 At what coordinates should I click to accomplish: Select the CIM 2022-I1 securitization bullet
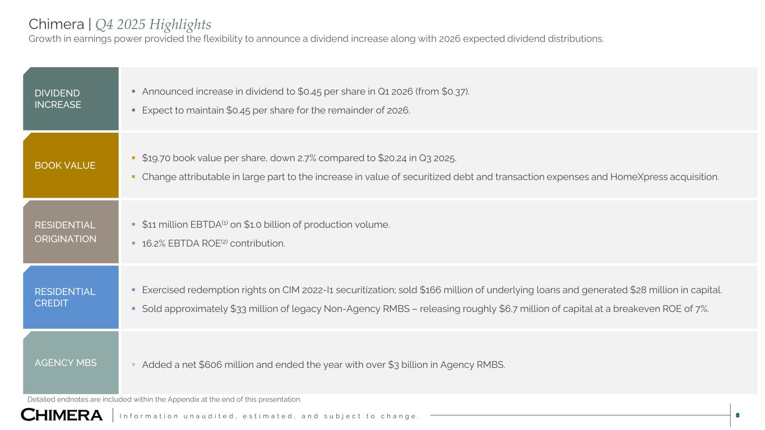[x=432, y=290]
